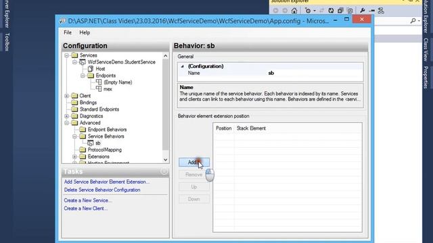Select the mex endpoint label
Screen dimensions: 433x243
point(108,89)
